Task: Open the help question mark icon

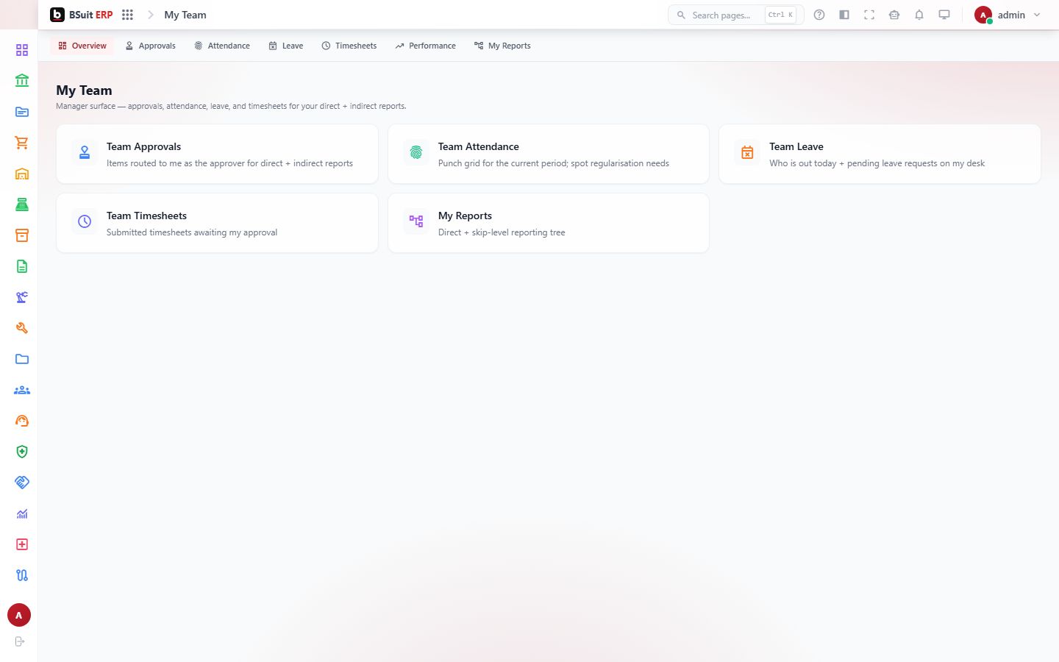Action: (819, 15)
